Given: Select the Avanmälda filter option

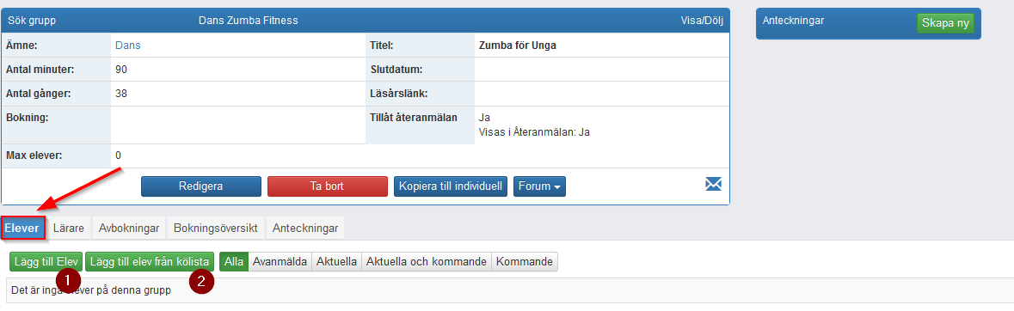Looking at the screenshot, I should tap(280, 262).
